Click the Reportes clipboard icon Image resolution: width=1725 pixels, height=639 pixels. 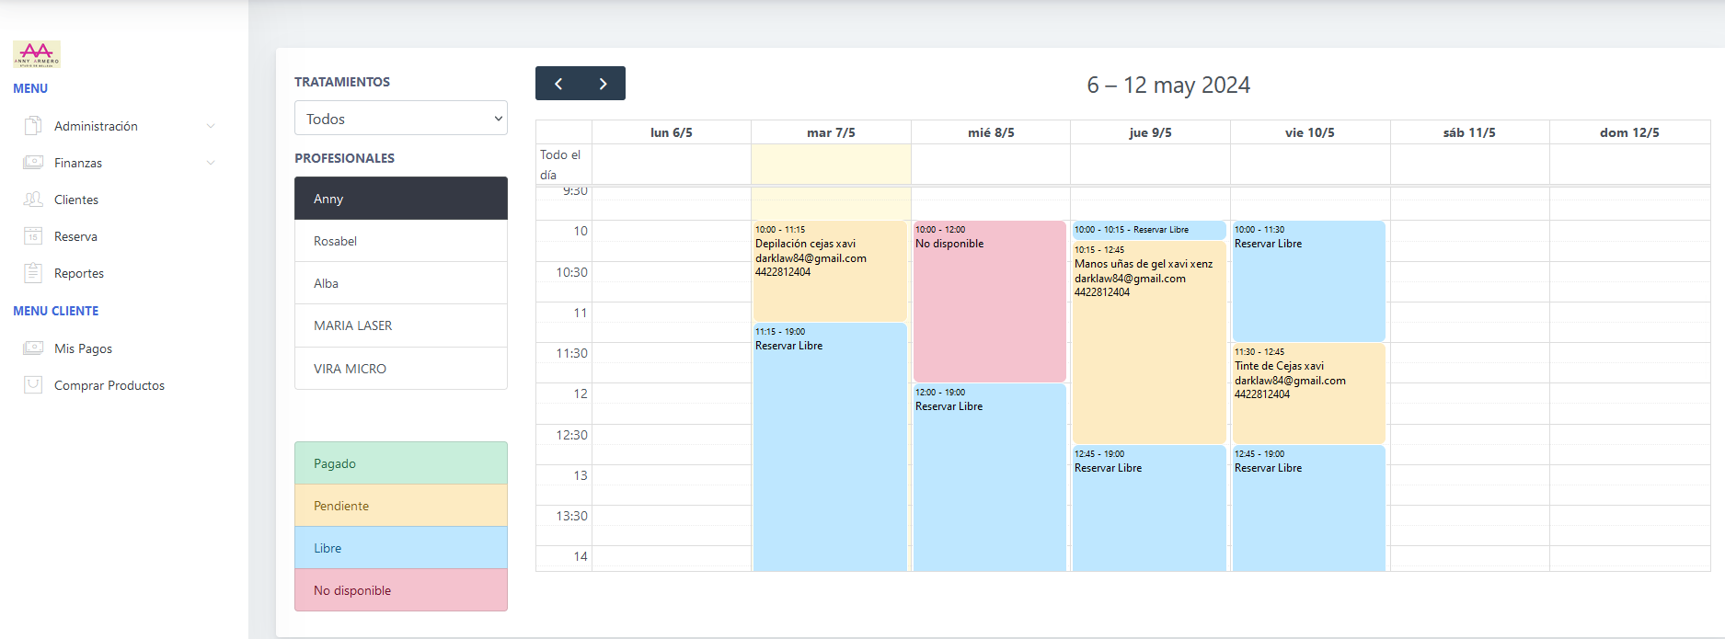(x=33, y=272)
